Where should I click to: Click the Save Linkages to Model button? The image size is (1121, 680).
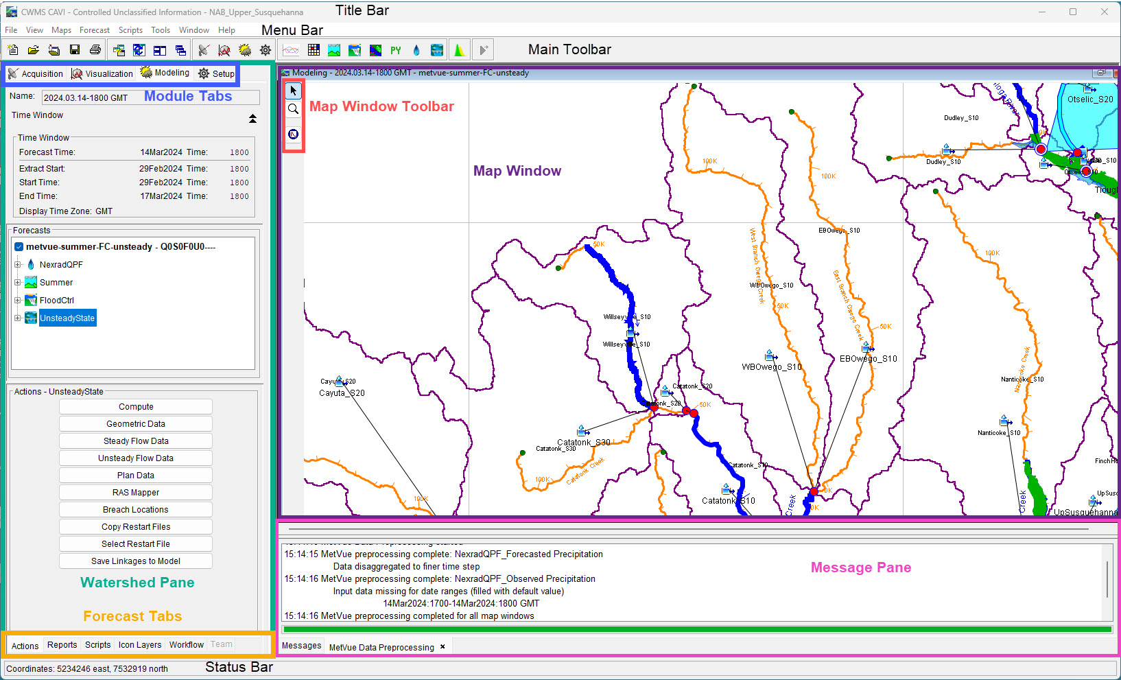coord(136,561)
